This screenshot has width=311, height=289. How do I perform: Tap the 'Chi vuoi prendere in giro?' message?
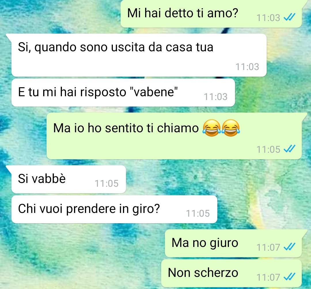point(114,209)
